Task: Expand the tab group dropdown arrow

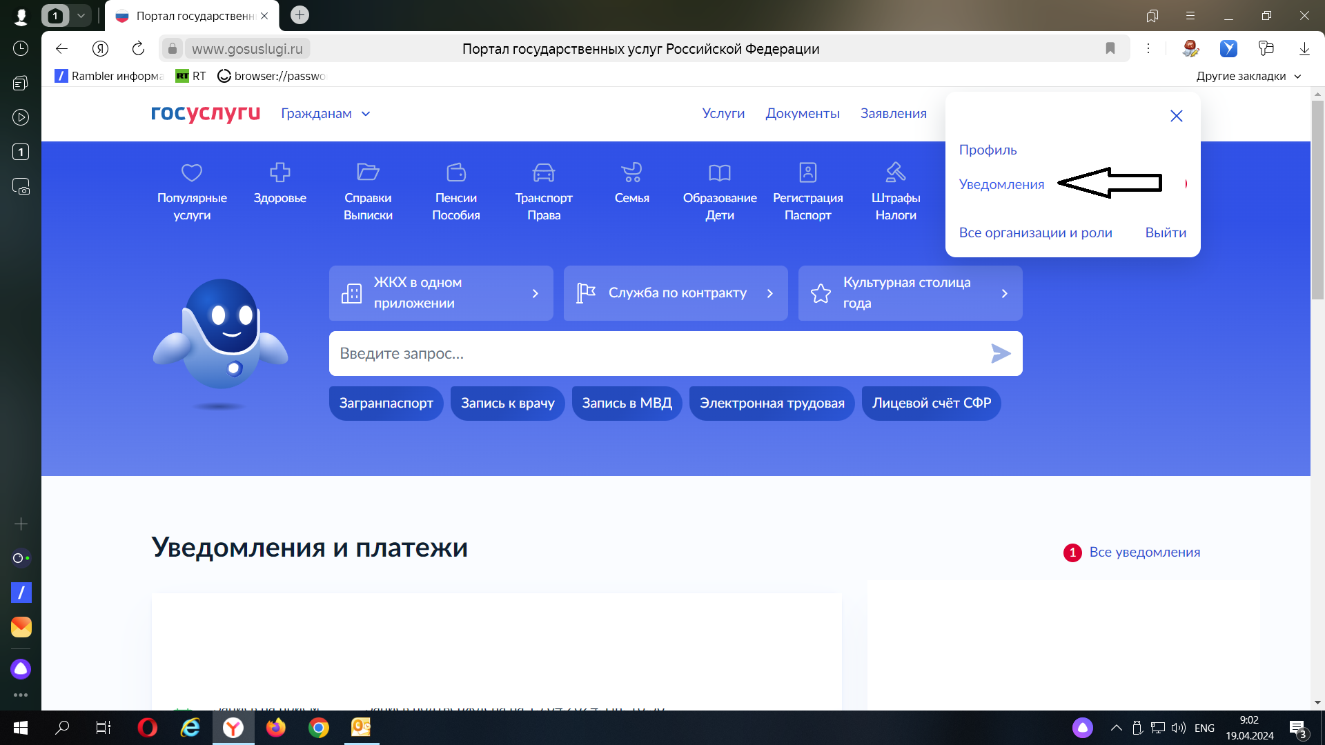Action: [x=81, y=15]
